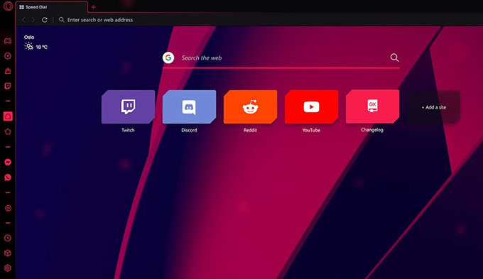This screenshot has height=279, width=483.
Task: Reload the current page
Action: tap(45, 20)
